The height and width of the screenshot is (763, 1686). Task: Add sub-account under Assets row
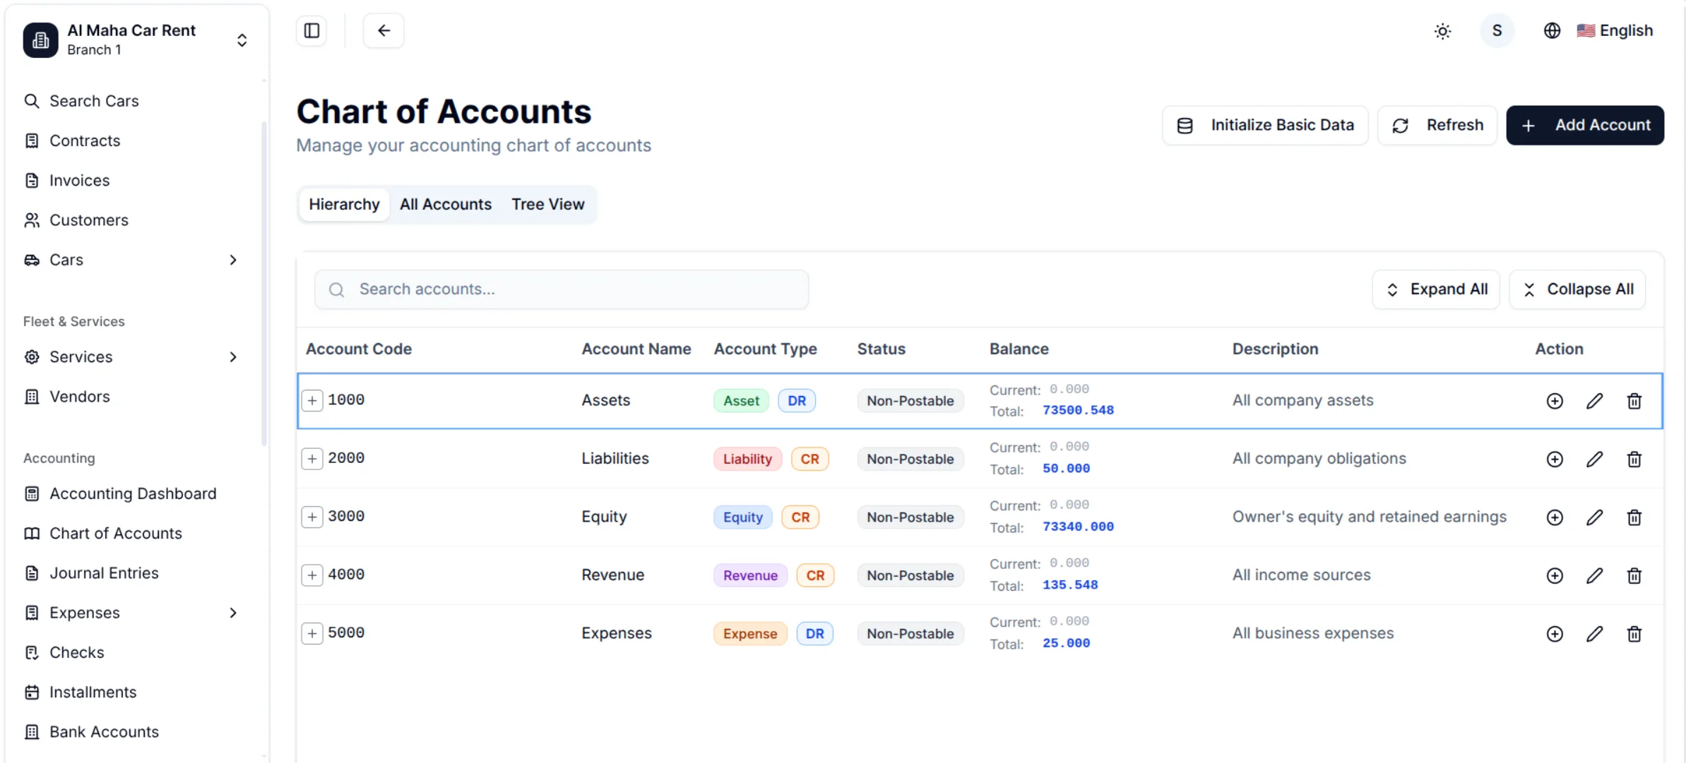pyautogui.click(x=1555, y=401)
